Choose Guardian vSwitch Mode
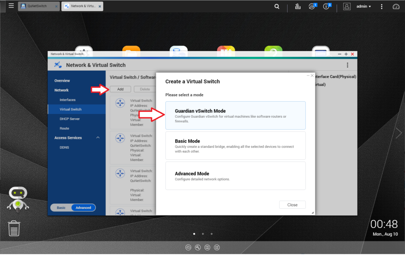 [x=235, y=115]
